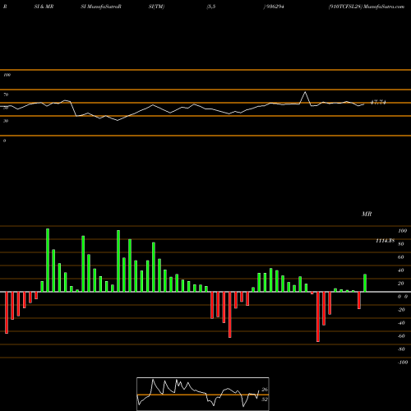The height and width of the screenshot is (411, 411).
Task: Click the RSI axis label 30
Action: (x=6, y=121)
